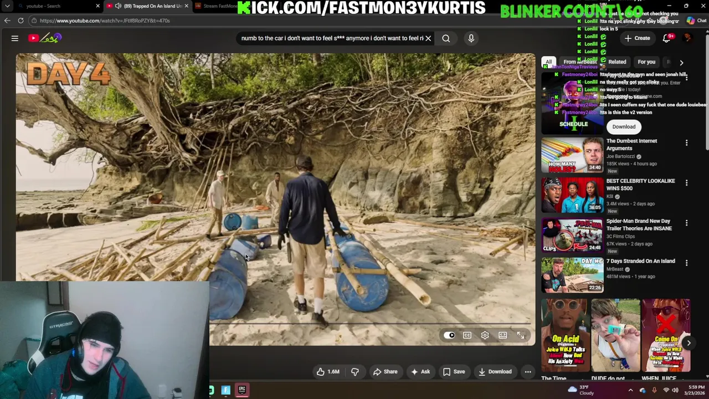The height and width of the screenshot is (399, 709).
Task: Share the video
Action: pyautogui.click(x=385, y=372)
